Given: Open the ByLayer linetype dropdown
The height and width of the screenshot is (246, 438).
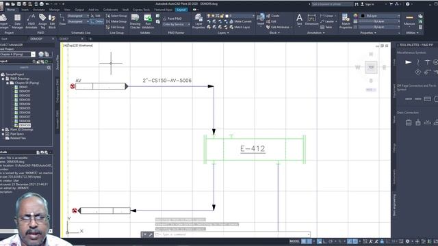Looking at the screenshot, I should point(378,27).
